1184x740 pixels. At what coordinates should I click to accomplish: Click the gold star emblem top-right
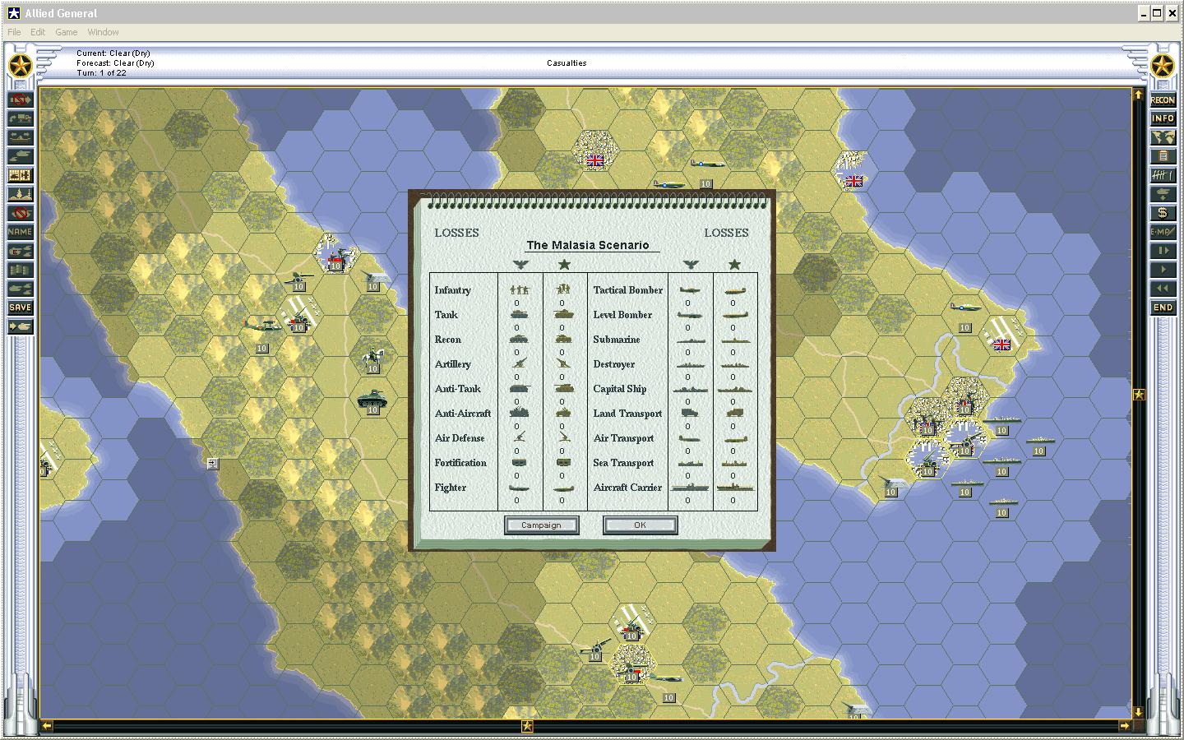tap(1163, 67)
